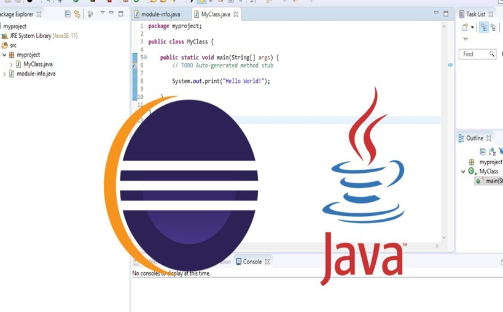Close the Outline view
503x312 pixels.
[488, 139]
